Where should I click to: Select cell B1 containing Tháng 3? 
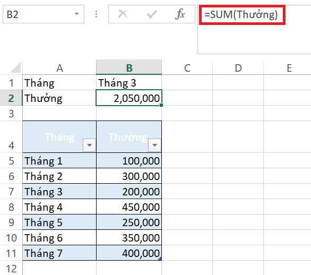pyautogui.click(x=129, y=82)
